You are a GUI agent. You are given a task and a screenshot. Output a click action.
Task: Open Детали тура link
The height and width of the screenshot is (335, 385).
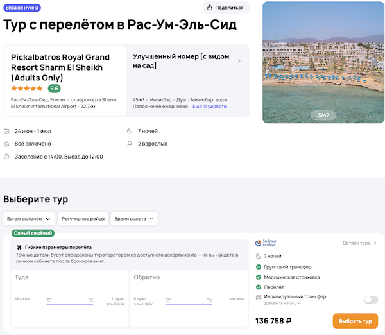click(x=359, y=243)
